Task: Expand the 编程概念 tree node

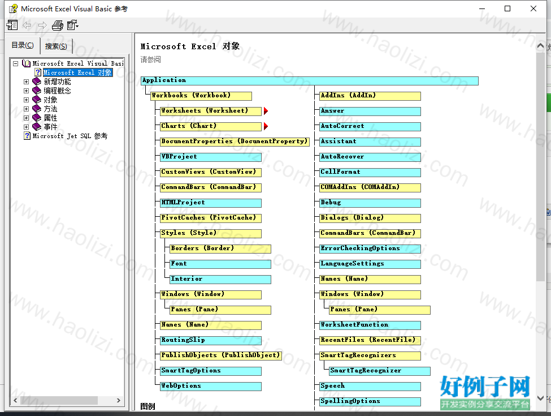Action: click(x=26, y=91)
